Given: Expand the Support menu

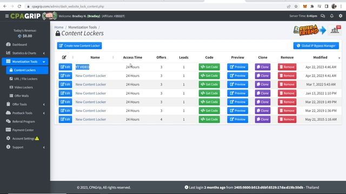Looking at the screenshot, I should [x=25, y=147].
